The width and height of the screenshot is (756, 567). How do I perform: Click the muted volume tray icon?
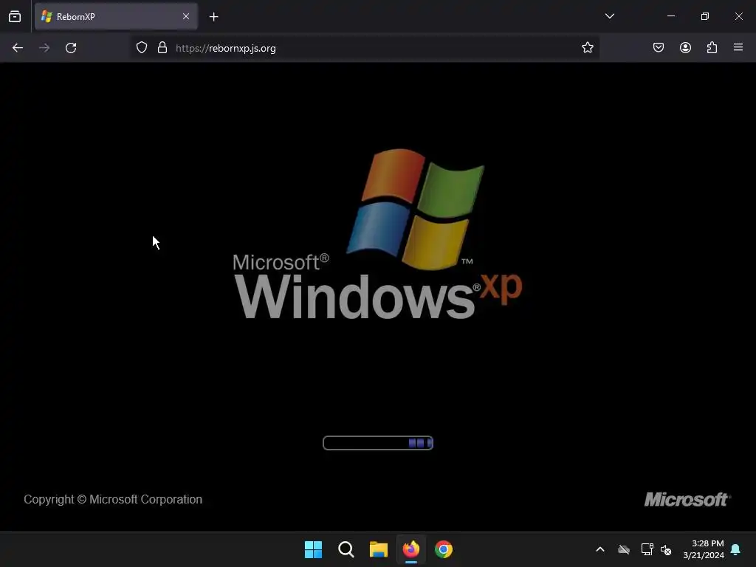click(x=666, y=549)
